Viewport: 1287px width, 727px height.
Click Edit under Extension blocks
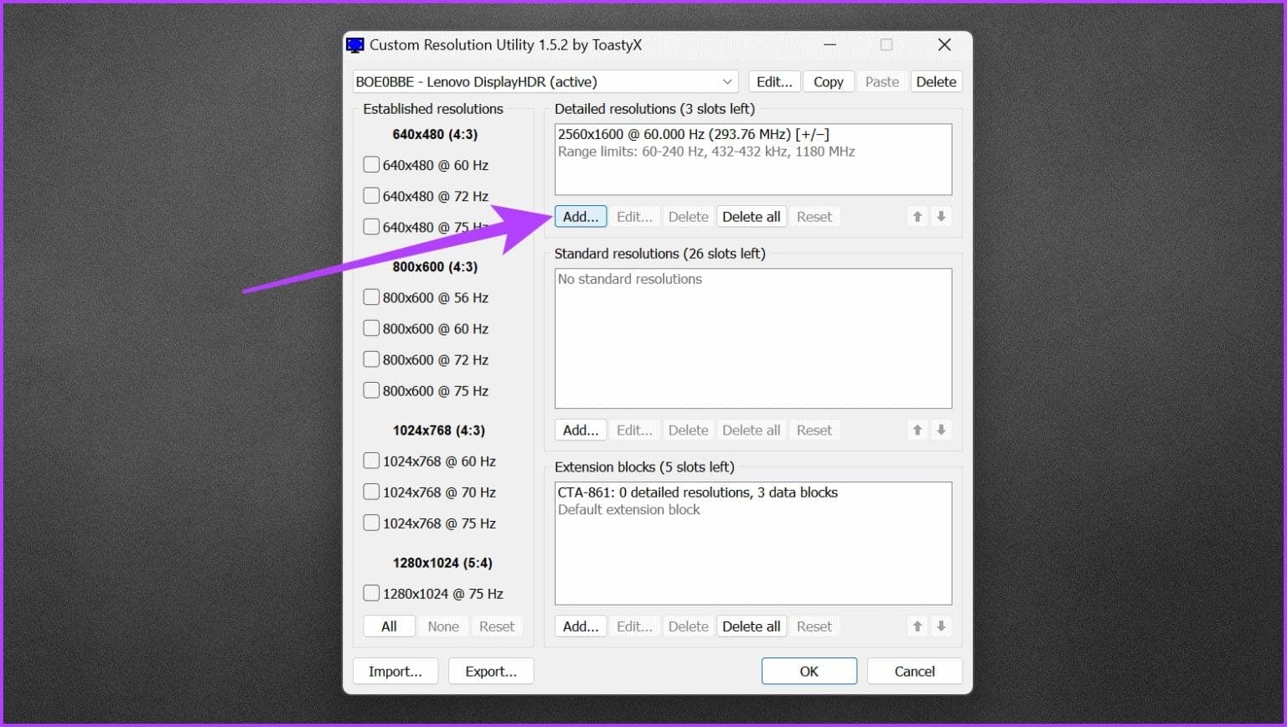[634, 626]
